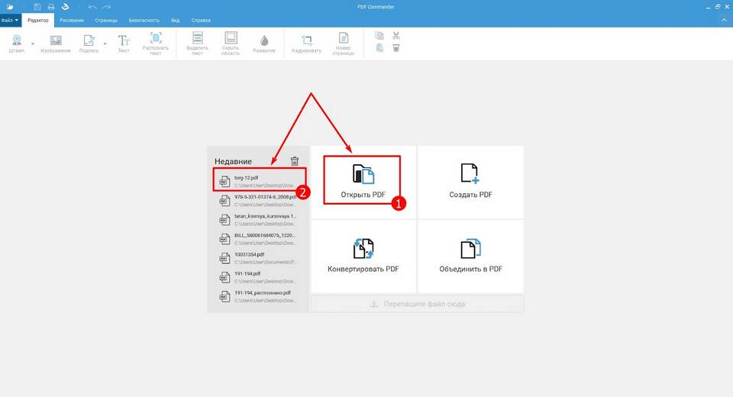Click the Перетащите файл сюда drop area
The width and height of the screenshot is (733, 397).
coord(418,304)
